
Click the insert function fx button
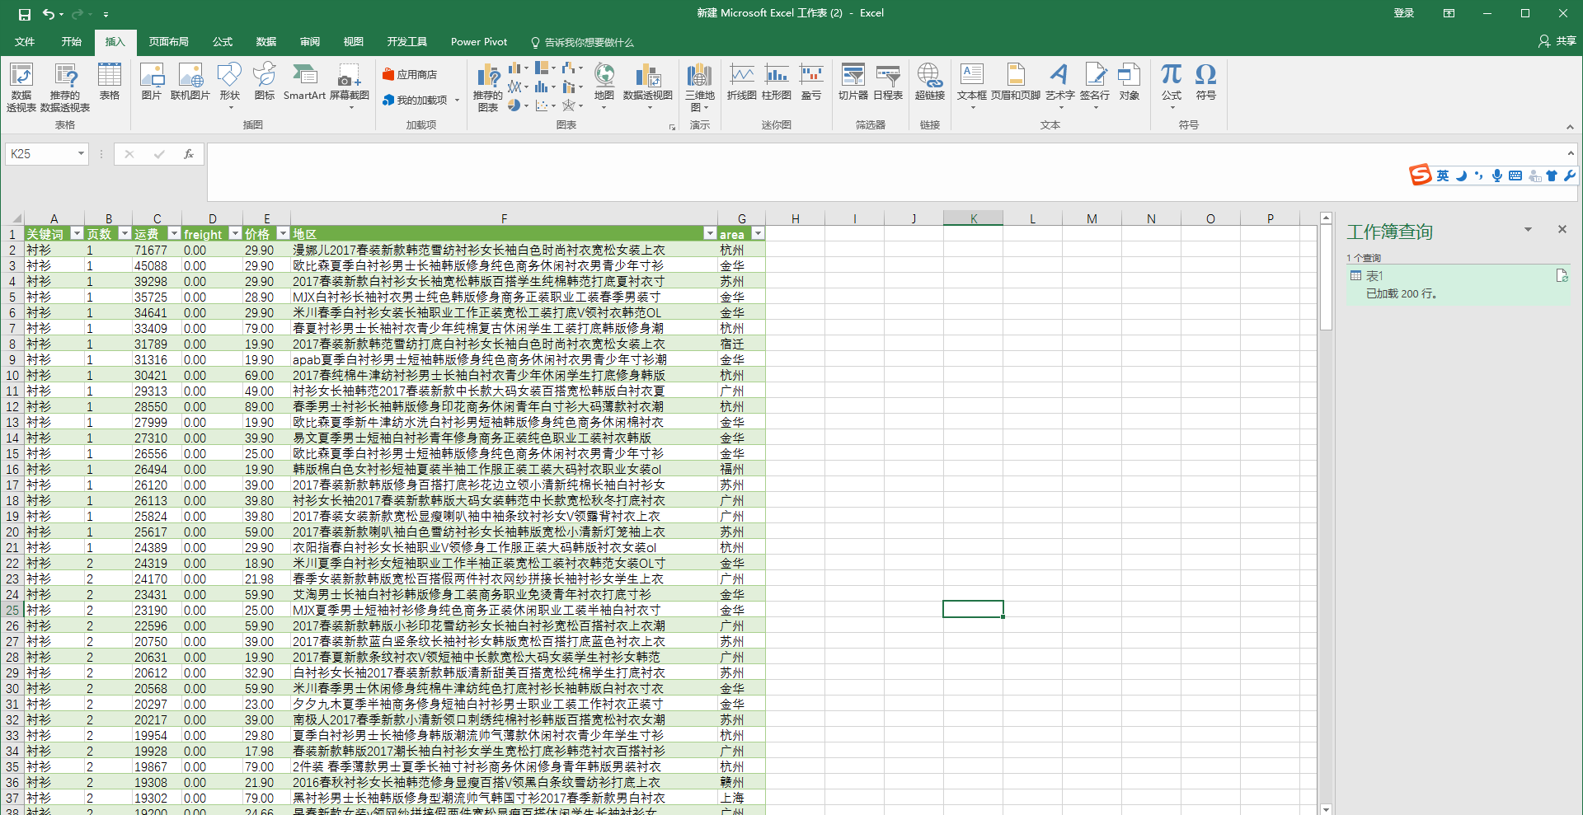pyautogui.click(x=189, y=154)
